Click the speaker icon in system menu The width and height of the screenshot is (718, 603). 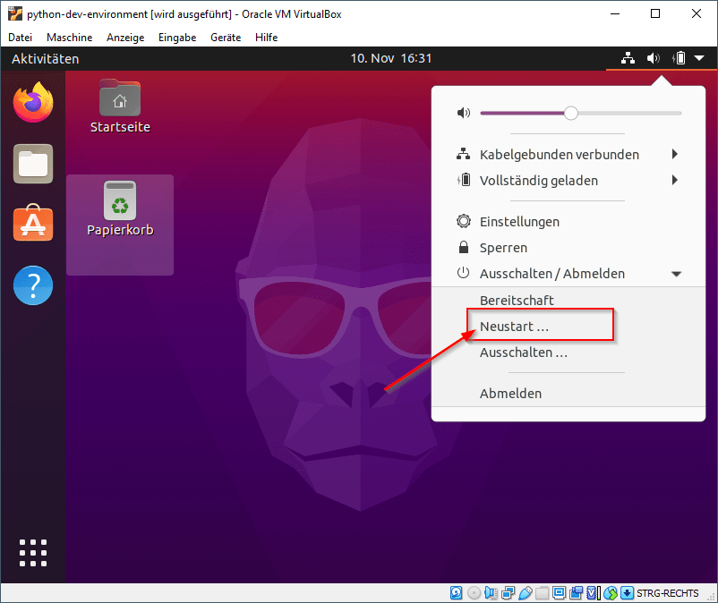tap(463, 113)
